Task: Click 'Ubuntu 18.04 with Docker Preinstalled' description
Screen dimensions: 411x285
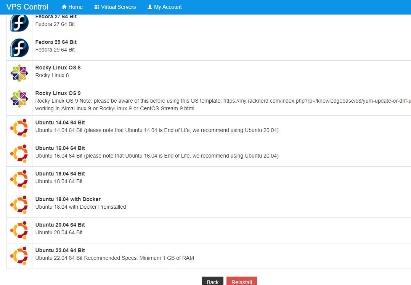Action: point(80,207)
